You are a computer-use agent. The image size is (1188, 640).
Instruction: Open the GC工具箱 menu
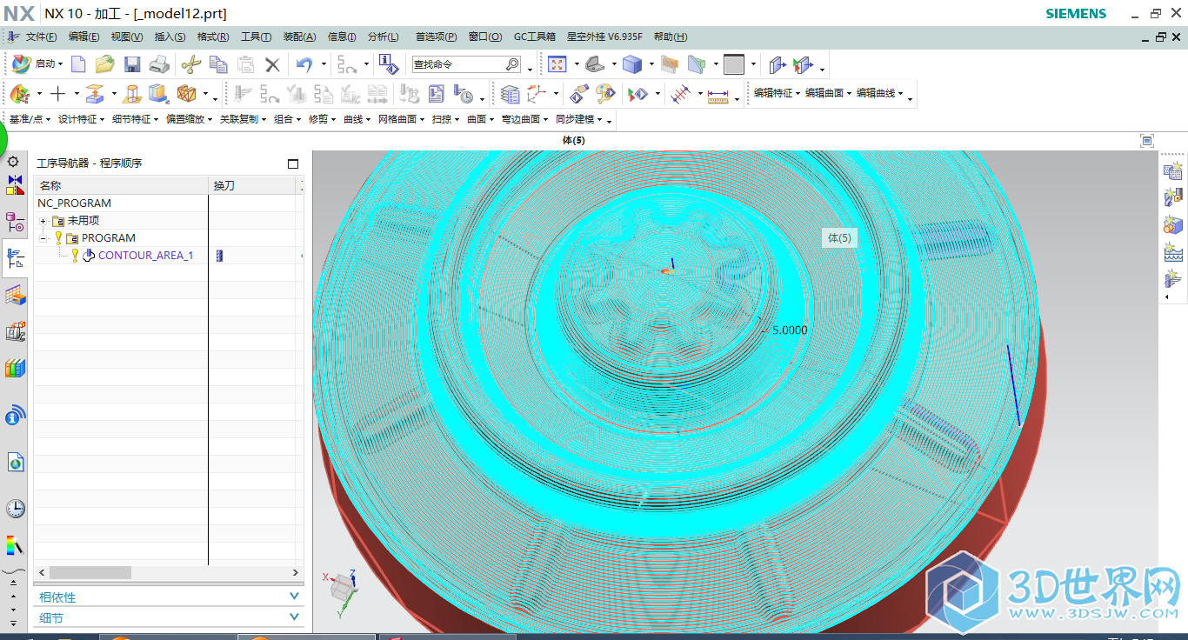point(535,37)
